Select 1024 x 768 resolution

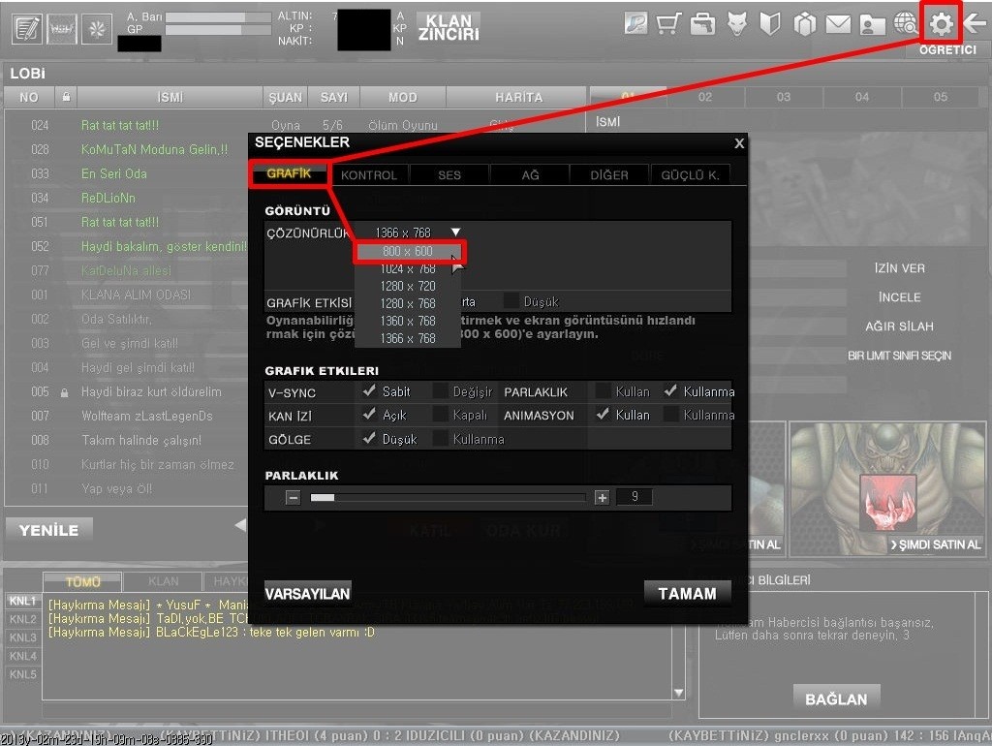pyautogui.click(x=408, y=269)
